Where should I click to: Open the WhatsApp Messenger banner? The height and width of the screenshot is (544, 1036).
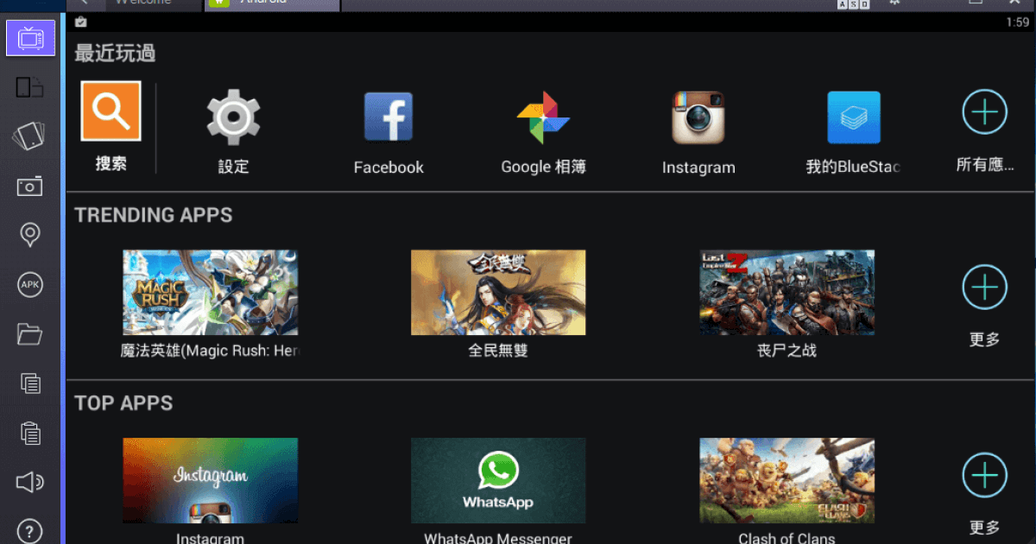pos(498,480)
